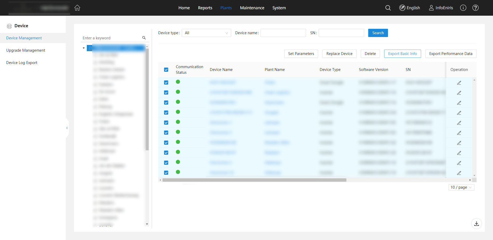Uncheck the first device row checkbox
This screenshot has height=240, width=493.
coord(166,82)
